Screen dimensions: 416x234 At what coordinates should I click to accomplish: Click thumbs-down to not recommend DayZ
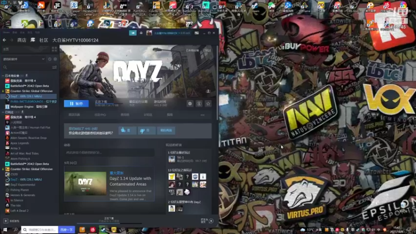(x=147, y=131)
